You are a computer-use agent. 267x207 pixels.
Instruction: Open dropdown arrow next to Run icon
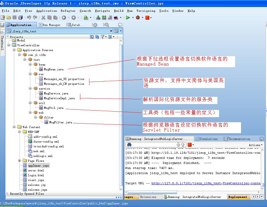click(133, 18)
